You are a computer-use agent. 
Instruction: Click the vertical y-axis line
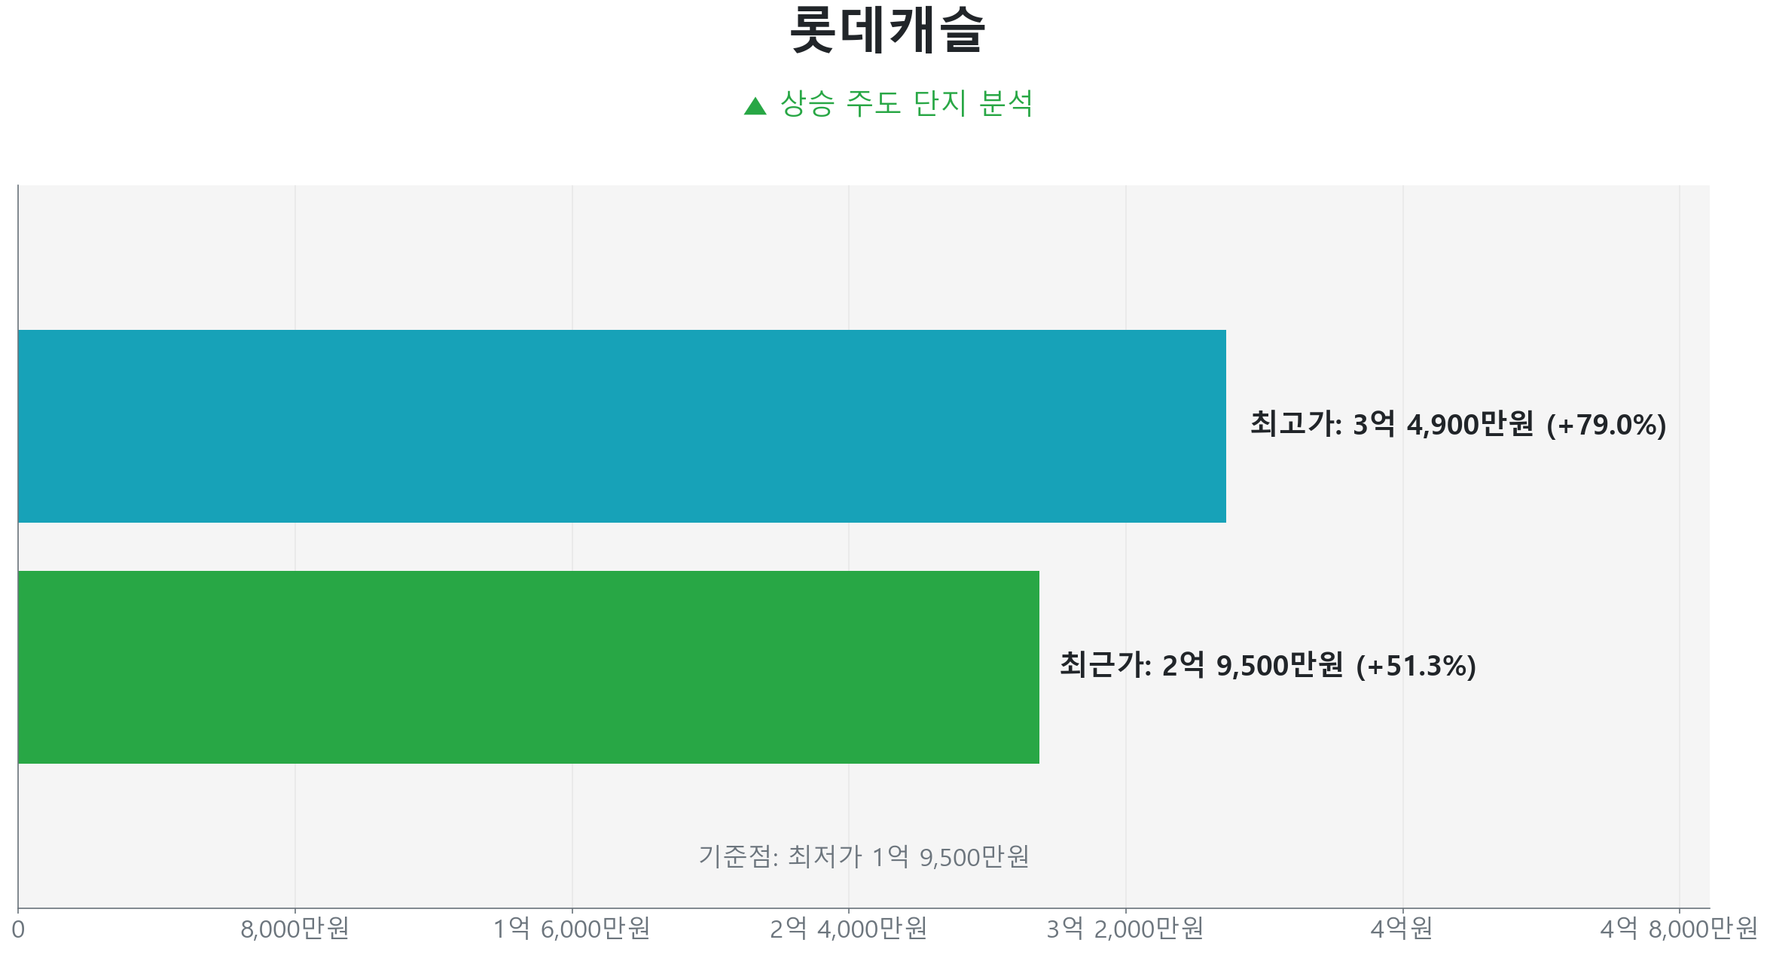[x=18, y=256]
